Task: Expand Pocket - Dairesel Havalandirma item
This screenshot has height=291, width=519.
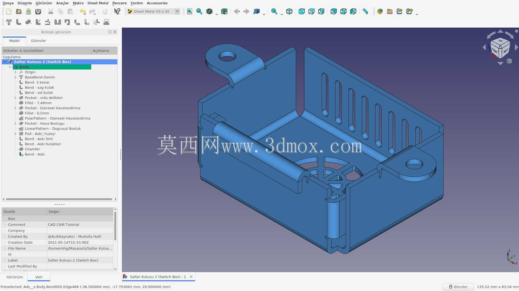Action: (15, 108)
